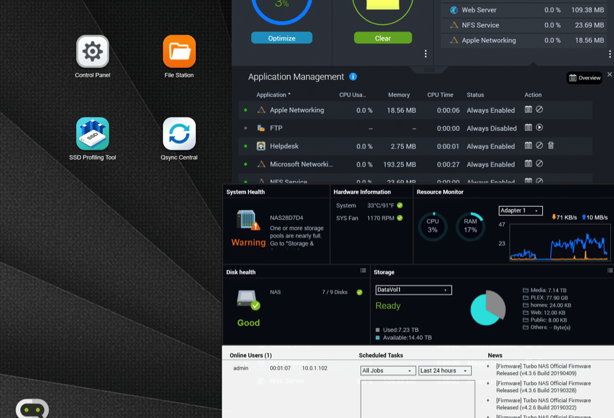Viewport: 614px width, 418px height.
Task: Disable Apple Networking with its stop icon
Action: point(539,110)
